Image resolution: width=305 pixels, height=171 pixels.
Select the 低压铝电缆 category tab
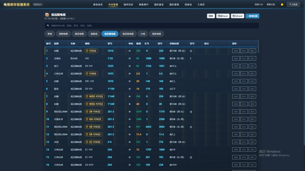tap(128, 34)
